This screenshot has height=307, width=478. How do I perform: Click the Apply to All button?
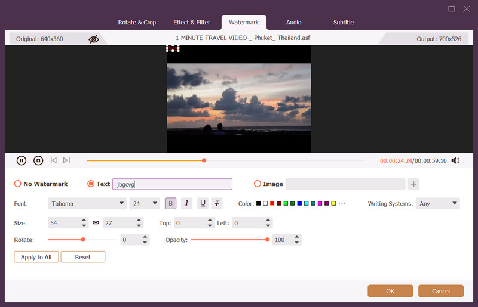point(36,257)
